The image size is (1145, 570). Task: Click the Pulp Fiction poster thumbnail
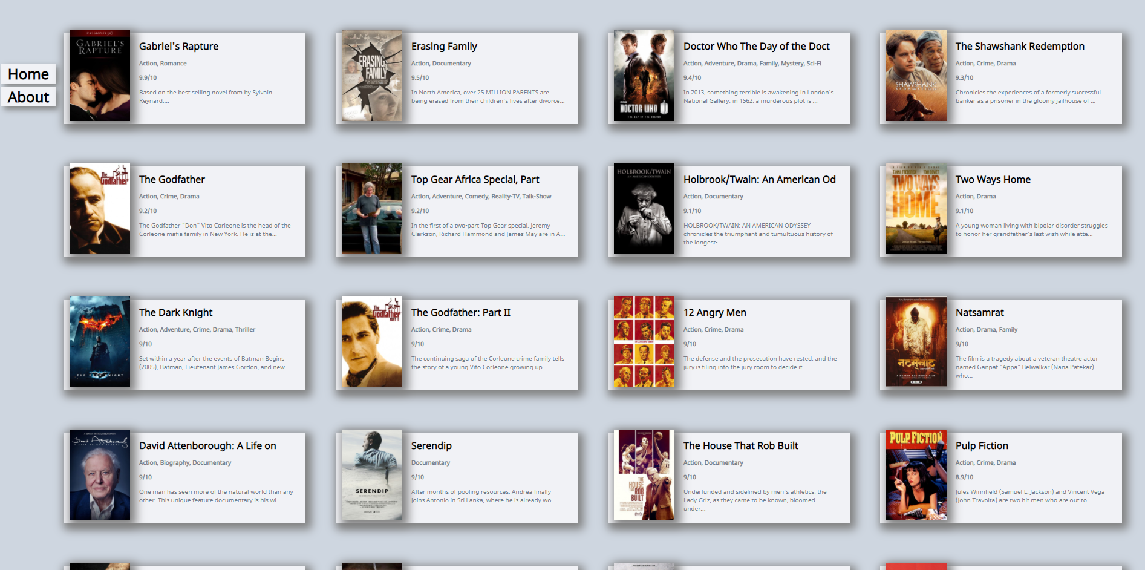click(916, 475)
